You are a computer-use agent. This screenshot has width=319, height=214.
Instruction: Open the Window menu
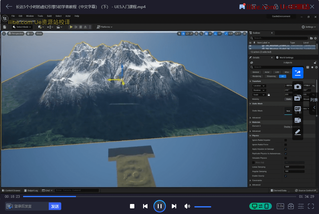30,16
